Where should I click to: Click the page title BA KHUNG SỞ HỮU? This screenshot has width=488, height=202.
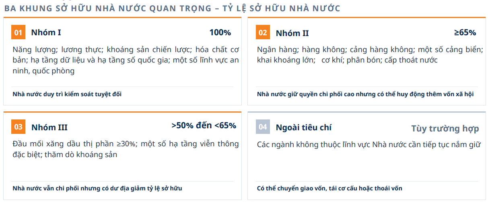point(172,8)
